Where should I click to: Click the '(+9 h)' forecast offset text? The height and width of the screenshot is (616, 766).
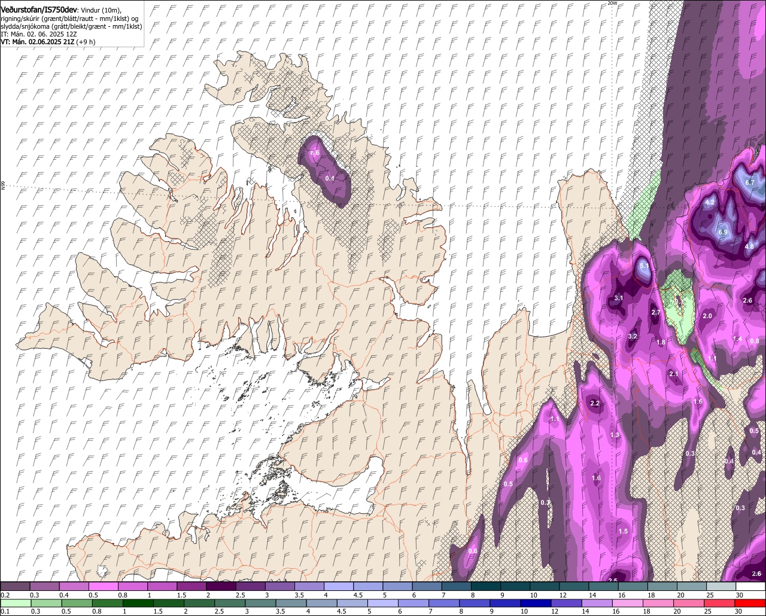click(x=86, y=42)
